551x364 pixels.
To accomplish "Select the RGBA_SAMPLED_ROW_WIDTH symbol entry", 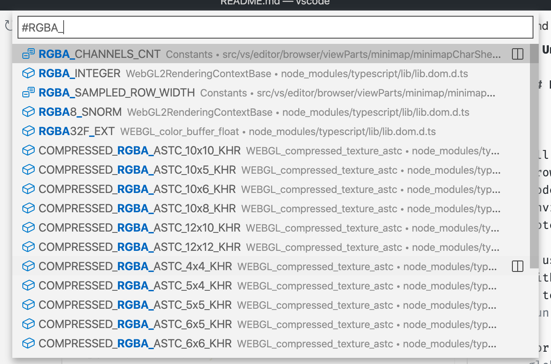I will (x=175, y=93).
